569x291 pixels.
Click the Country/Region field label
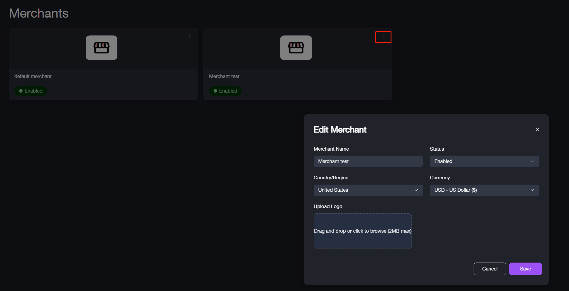[x=331, y=178]
